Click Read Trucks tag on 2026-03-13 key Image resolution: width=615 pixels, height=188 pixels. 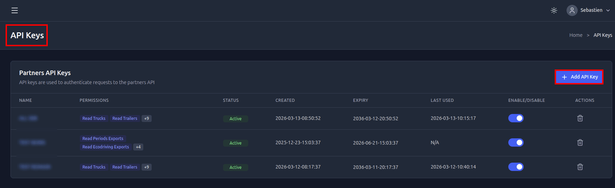click(x=94, y=118)
